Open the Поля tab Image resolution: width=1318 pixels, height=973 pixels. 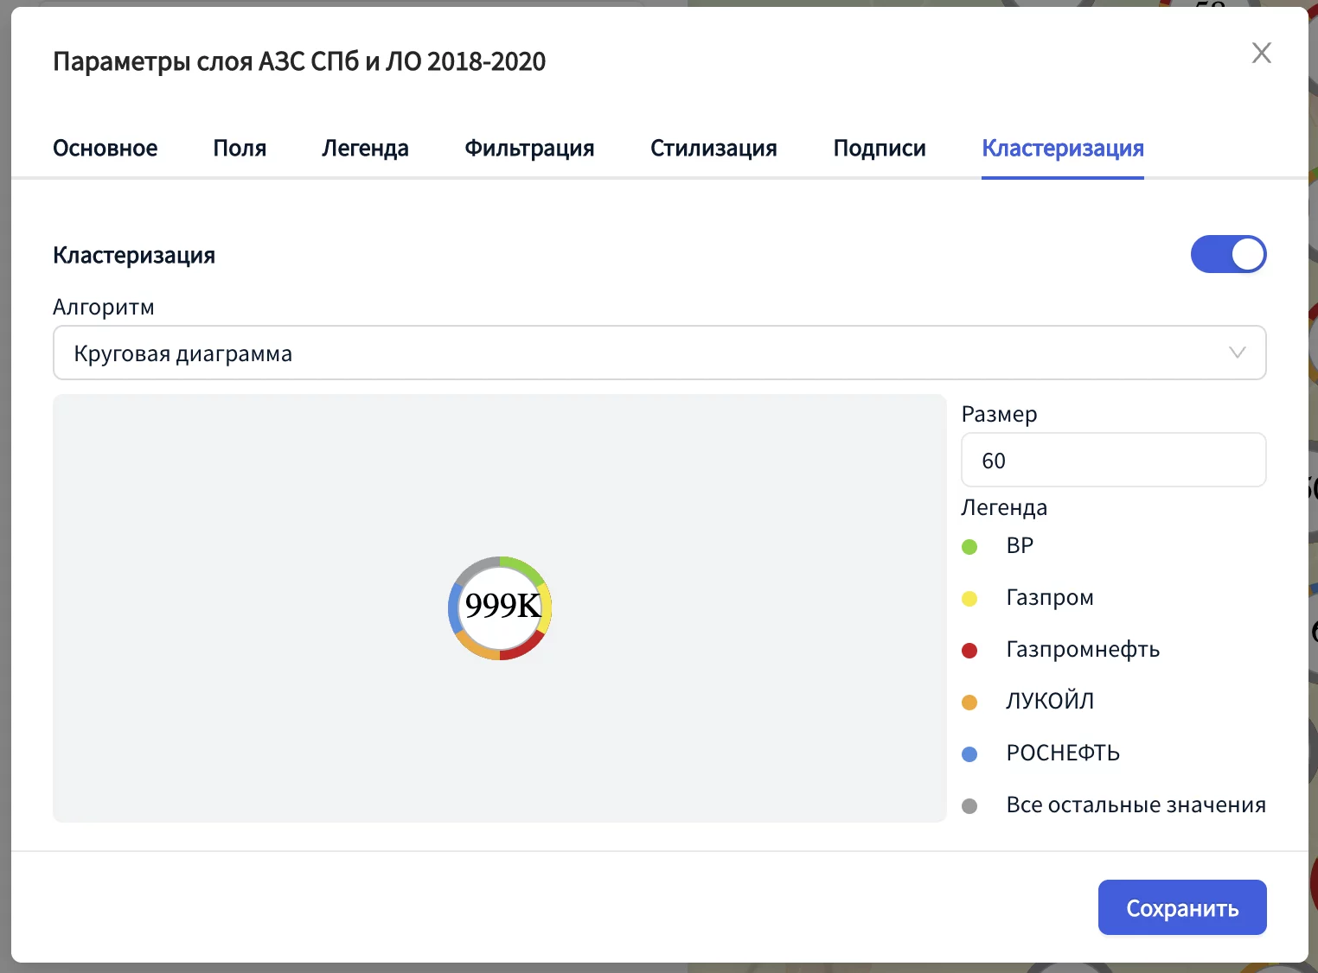(240, 149)
